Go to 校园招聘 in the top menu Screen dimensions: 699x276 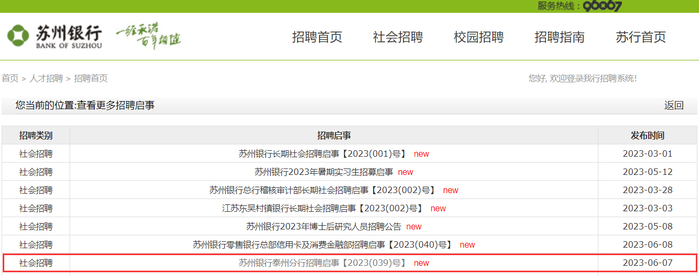click(478, 37)
